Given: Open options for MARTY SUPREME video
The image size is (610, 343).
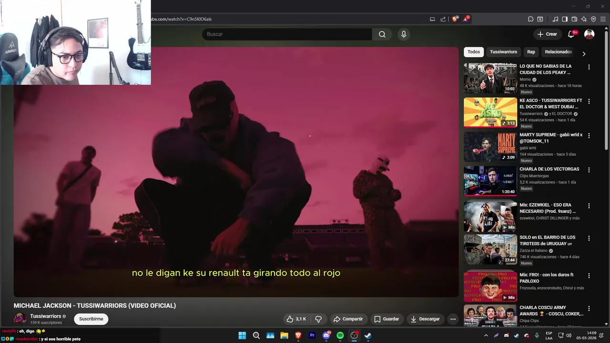Looking at the screenshot, I should pyautogui.click(x=589, y=136).
